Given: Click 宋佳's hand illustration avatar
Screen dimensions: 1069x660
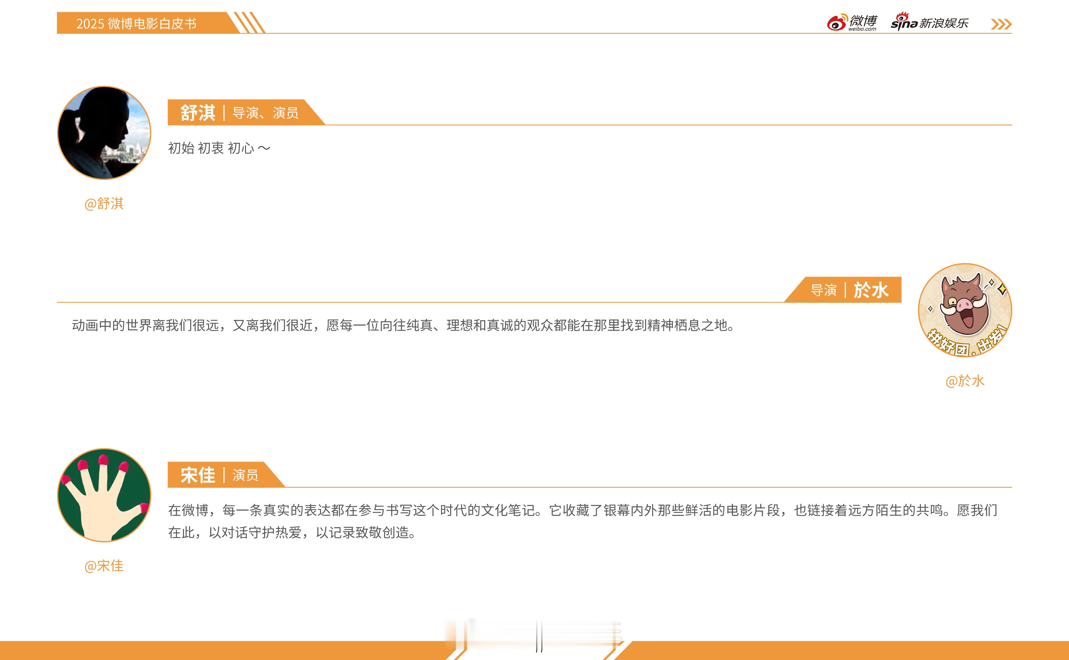Looking at the screenshot, I should (104, 495).
